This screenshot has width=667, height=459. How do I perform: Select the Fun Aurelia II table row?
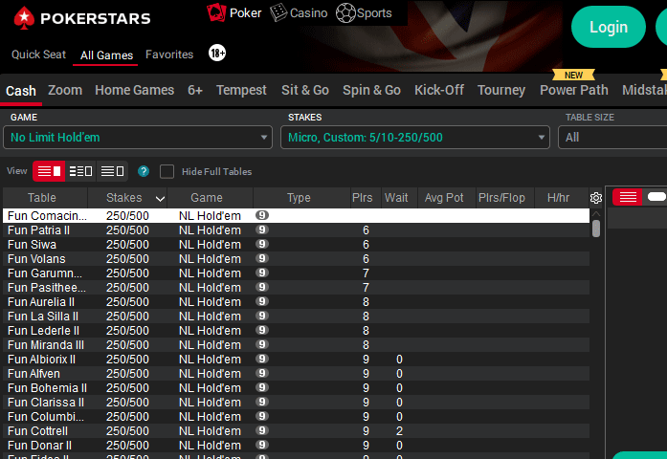(x=296, y=302)
